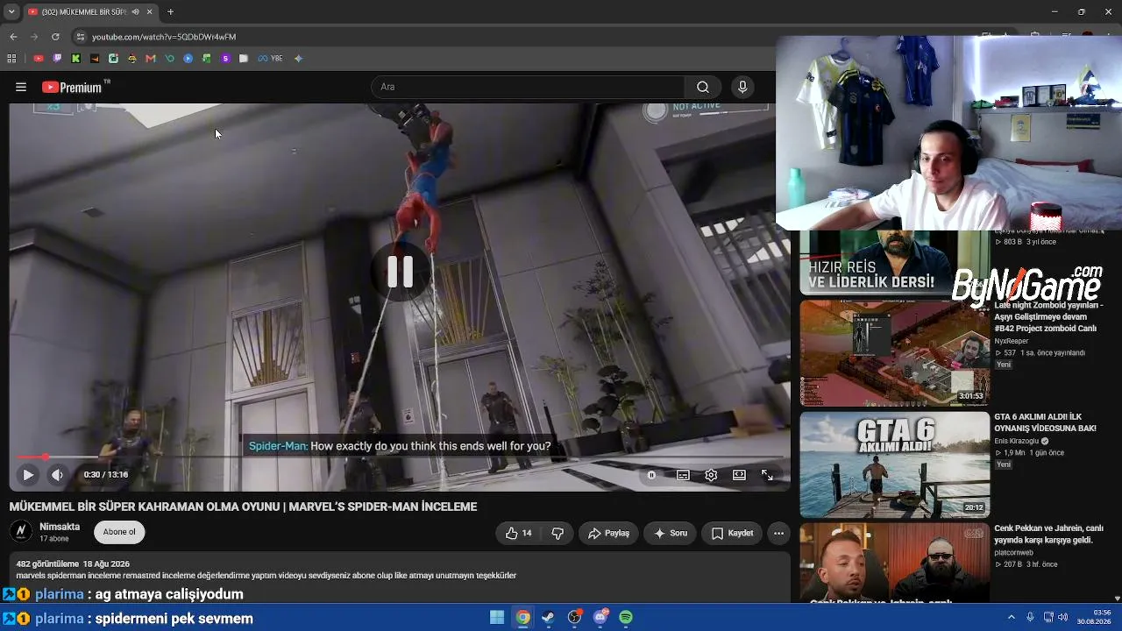Open Discord from the taskbar
Image resolution: width=1122 pixels, height=631 pixels.
[x=600, y=618]
